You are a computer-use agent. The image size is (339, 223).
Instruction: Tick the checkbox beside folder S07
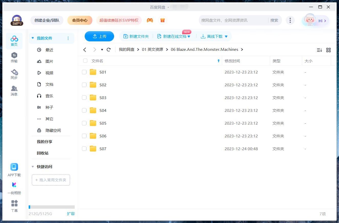click(x=84, y=149)
